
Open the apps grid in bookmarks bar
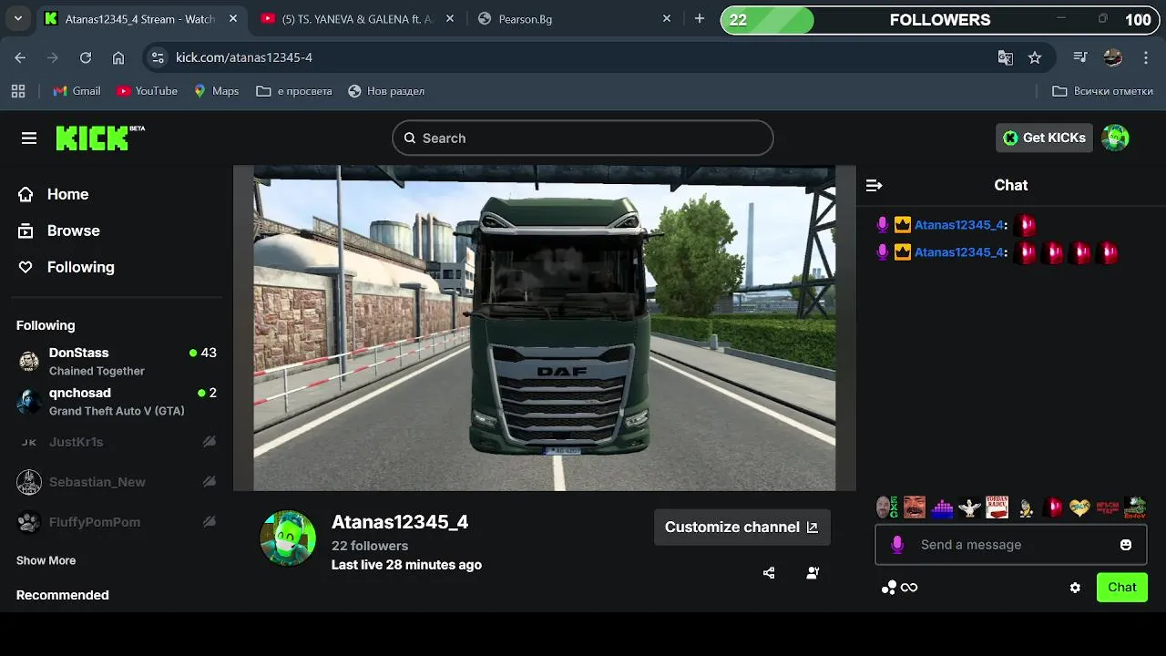point(18,91)
